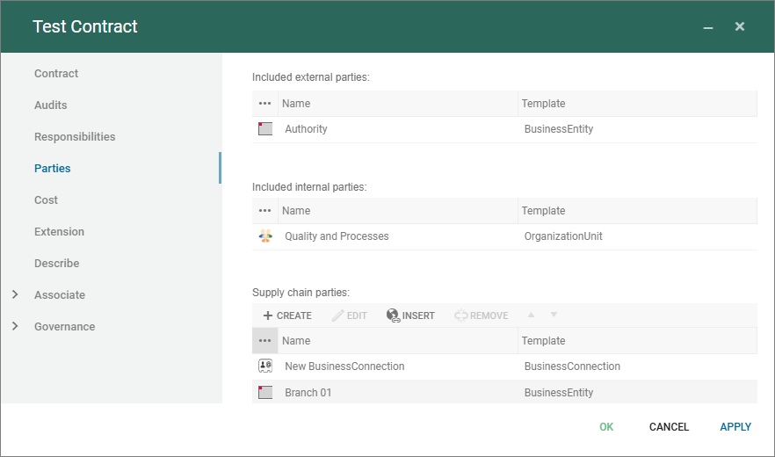
Task: Open internal parties column options ellipsis
Action: click(x=265, y=211)
